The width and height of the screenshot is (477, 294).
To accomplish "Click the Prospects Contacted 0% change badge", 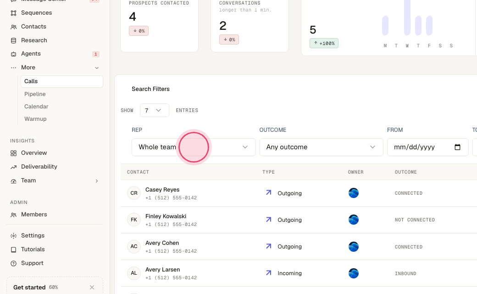I will click(x=139, y=31).
